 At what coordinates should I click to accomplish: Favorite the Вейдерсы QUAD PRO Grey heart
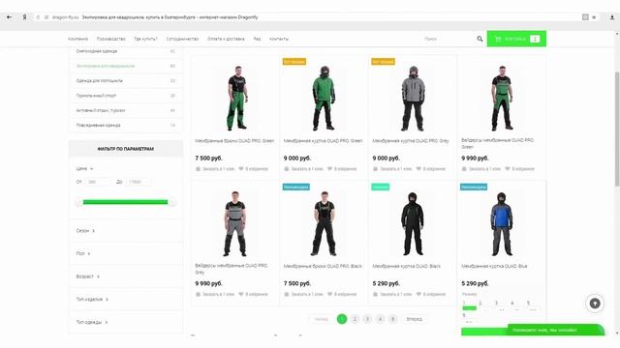click(x=241, y=294)
